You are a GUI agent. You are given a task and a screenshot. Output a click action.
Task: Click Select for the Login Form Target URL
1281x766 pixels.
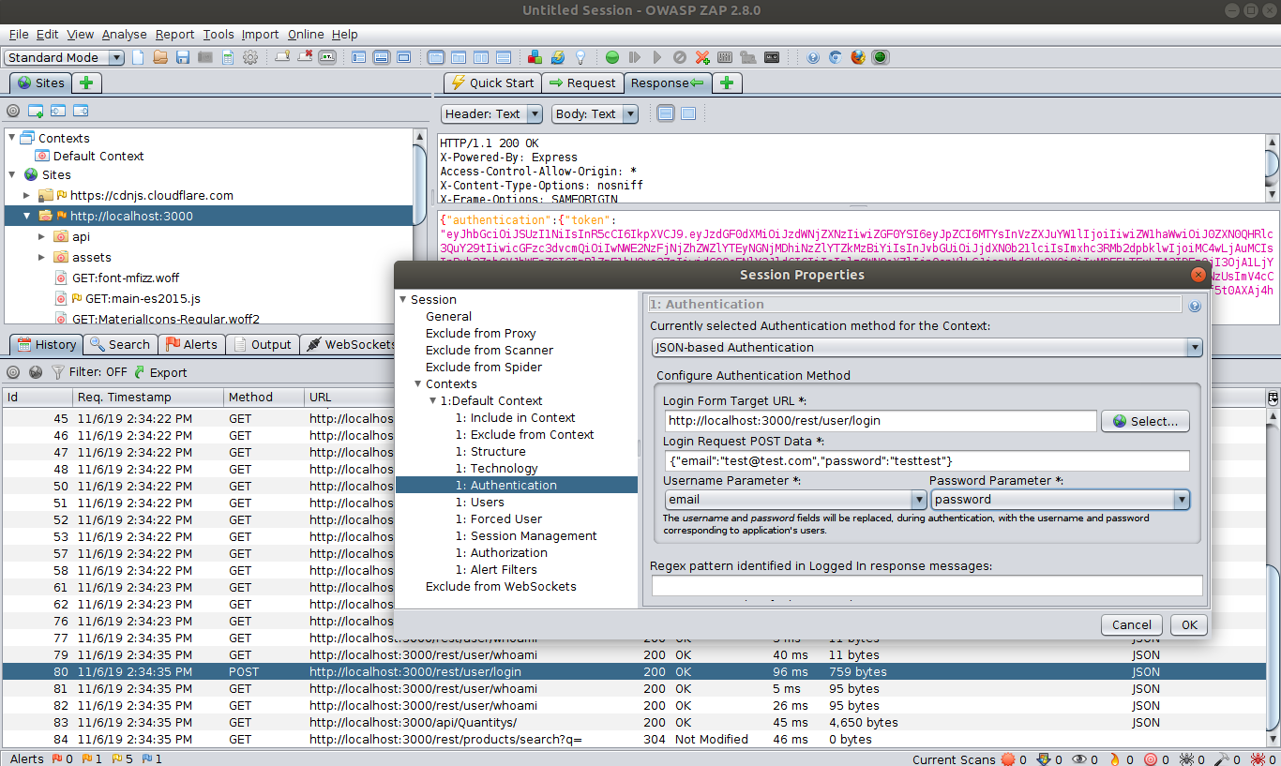pos(1145,421)
